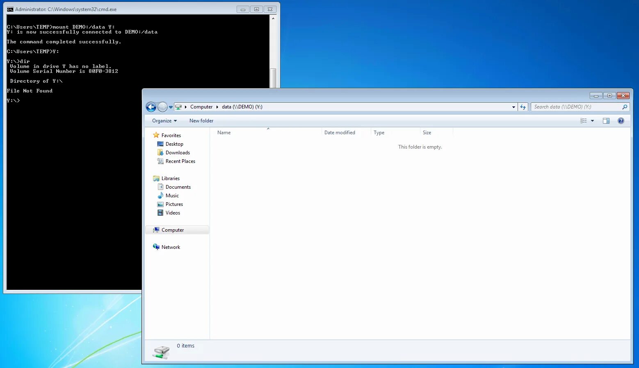
Task: Open Desktop in Favorites
Action: point(174,144)
